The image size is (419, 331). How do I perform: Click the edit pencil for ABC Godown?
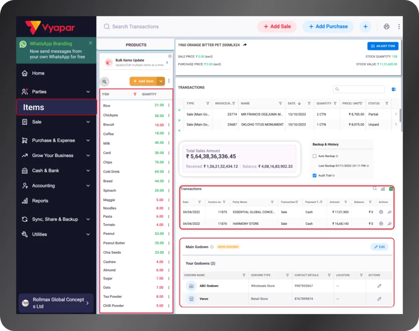(x=378, y=286)
